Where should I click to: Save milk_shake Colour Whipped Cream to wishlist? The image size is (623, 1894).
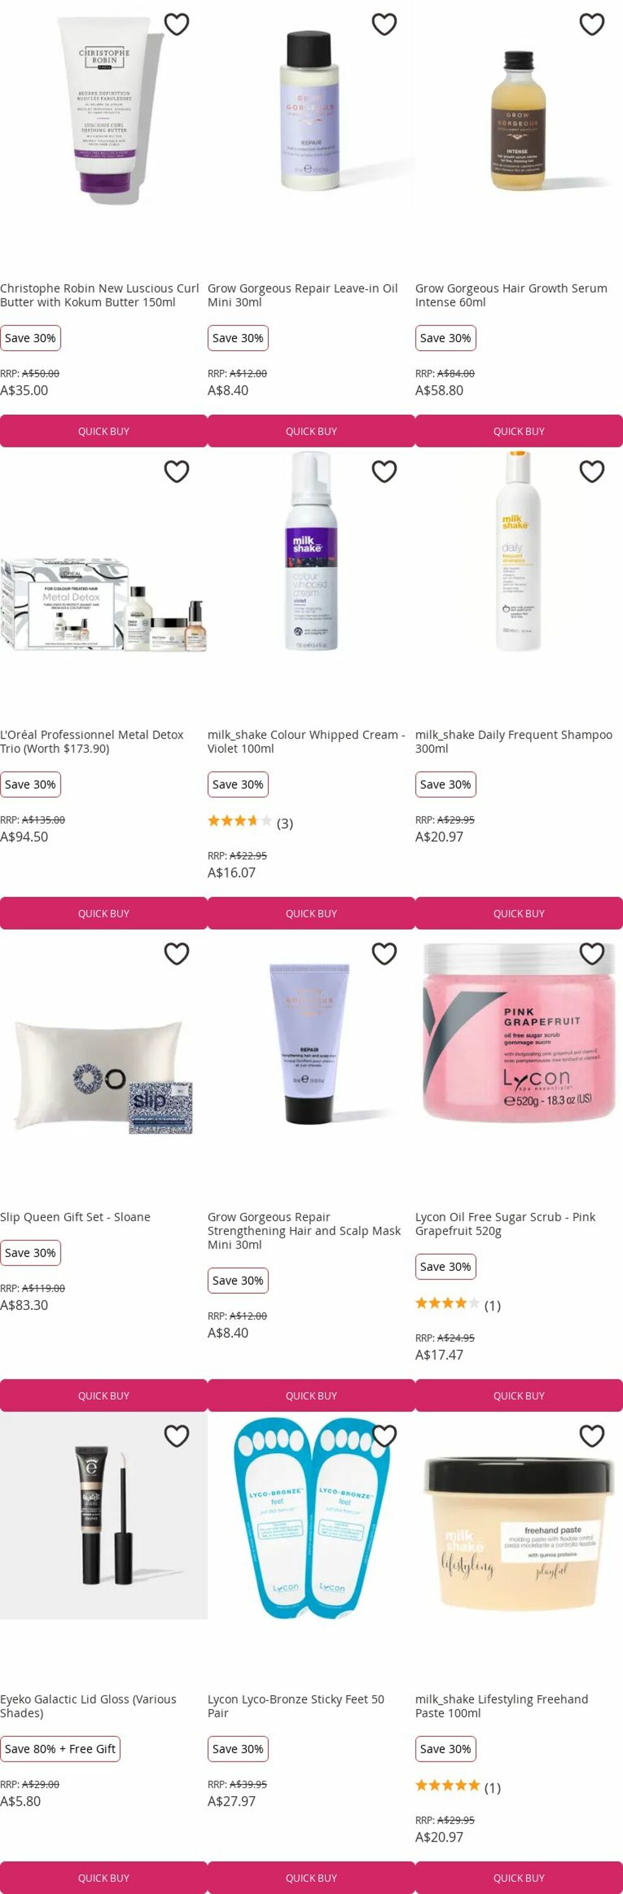coord(384,472)
